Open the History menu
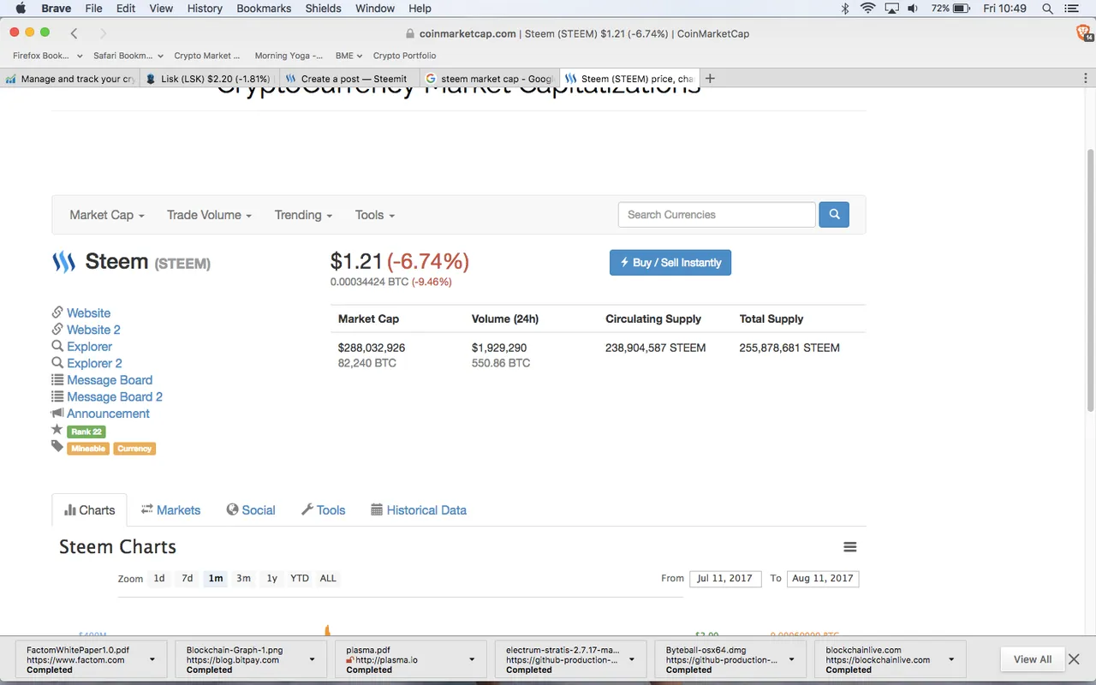Image resolution: width=1096 pixels, height=685 pixels. point(205,9)
